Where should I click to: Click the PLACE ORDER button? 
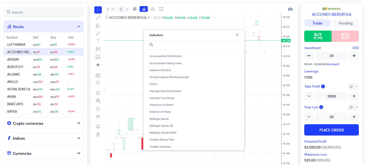tap(332, 130)
